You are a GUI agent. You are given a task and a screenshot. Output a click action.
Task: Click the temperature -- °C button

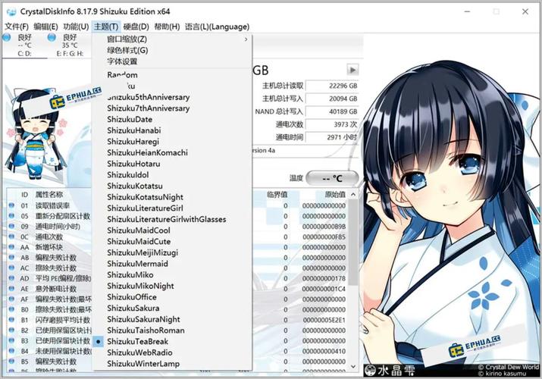pos(331,178)
